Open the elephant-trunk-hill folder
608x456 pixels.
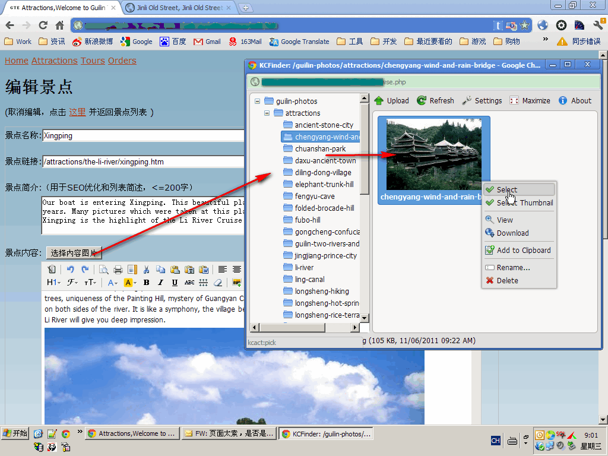coord(324,185)
